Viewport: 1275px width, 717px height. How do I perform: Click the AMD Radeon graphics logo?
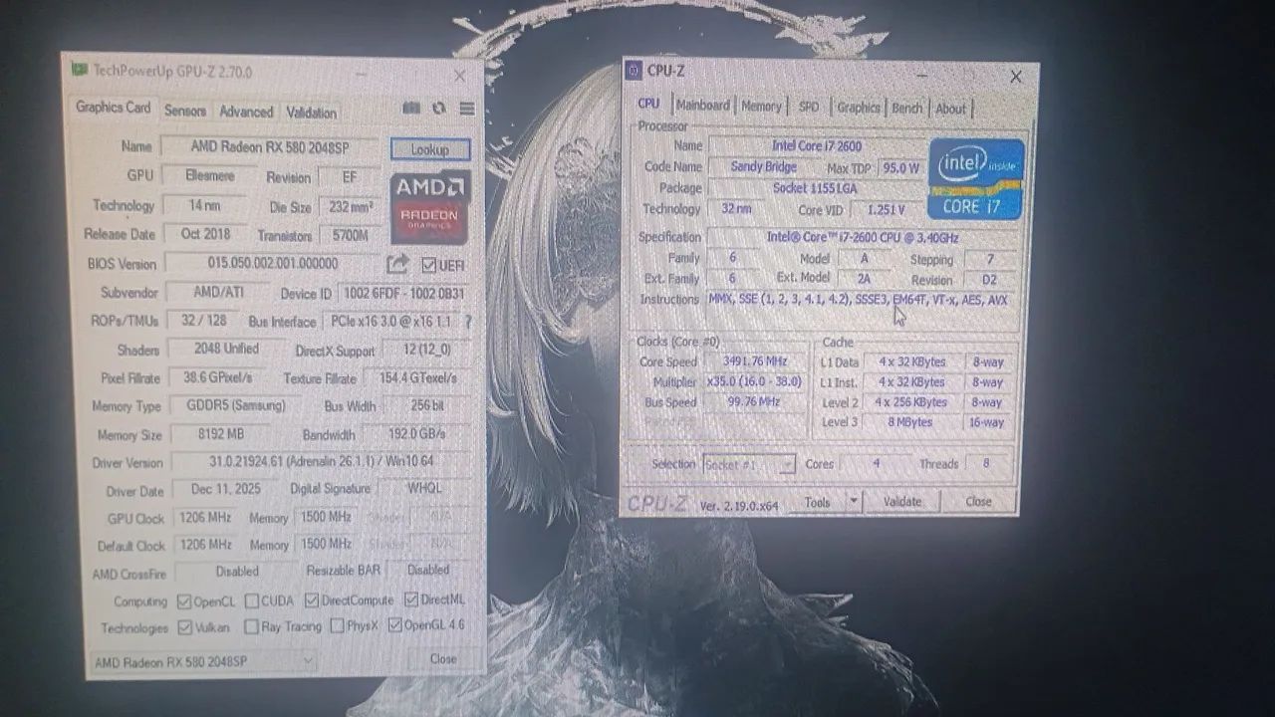[x=429, y=208]
